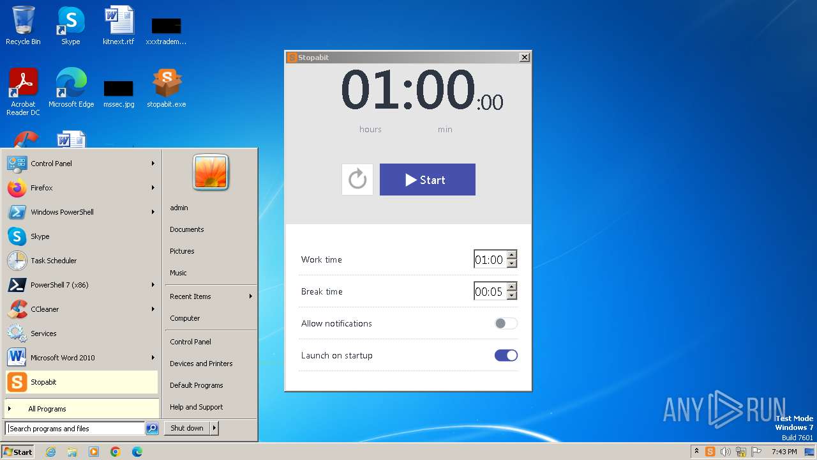The width and height of the screenshot is (817, 460).
Task: Click the admin user folder link
Action: pos(179,208)
